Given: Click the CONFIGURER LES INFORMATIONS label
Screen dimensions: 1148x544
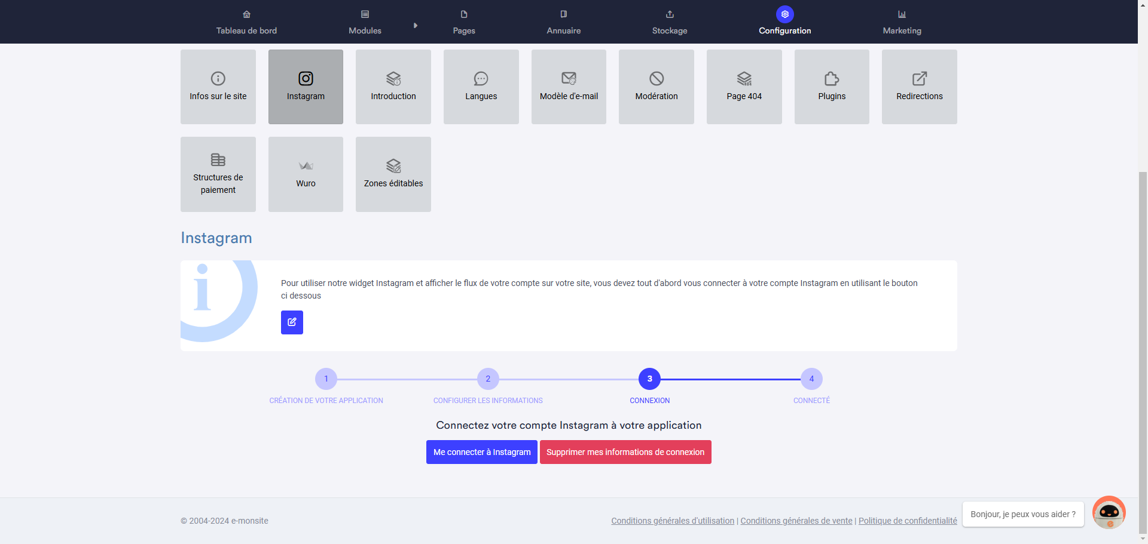Looking at the screenshot, I should pyautogui.click(x=488, y=401).
